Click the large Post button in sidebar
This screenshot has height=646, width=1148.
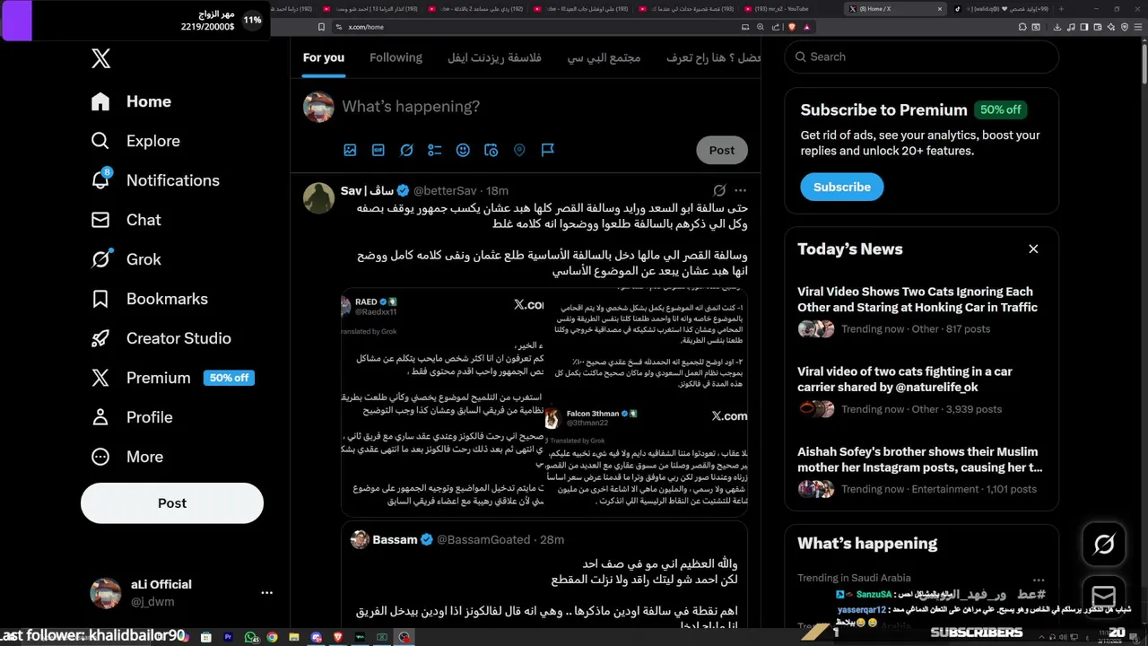click(172, 503)
